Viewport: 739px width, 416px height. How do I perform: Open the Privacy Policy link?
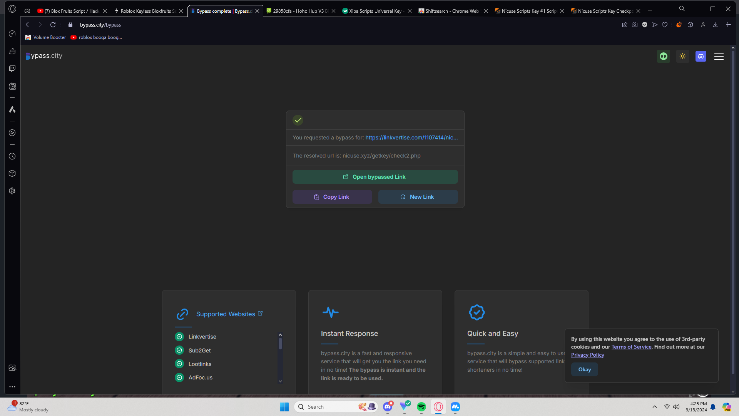click(x=587, y=355)
